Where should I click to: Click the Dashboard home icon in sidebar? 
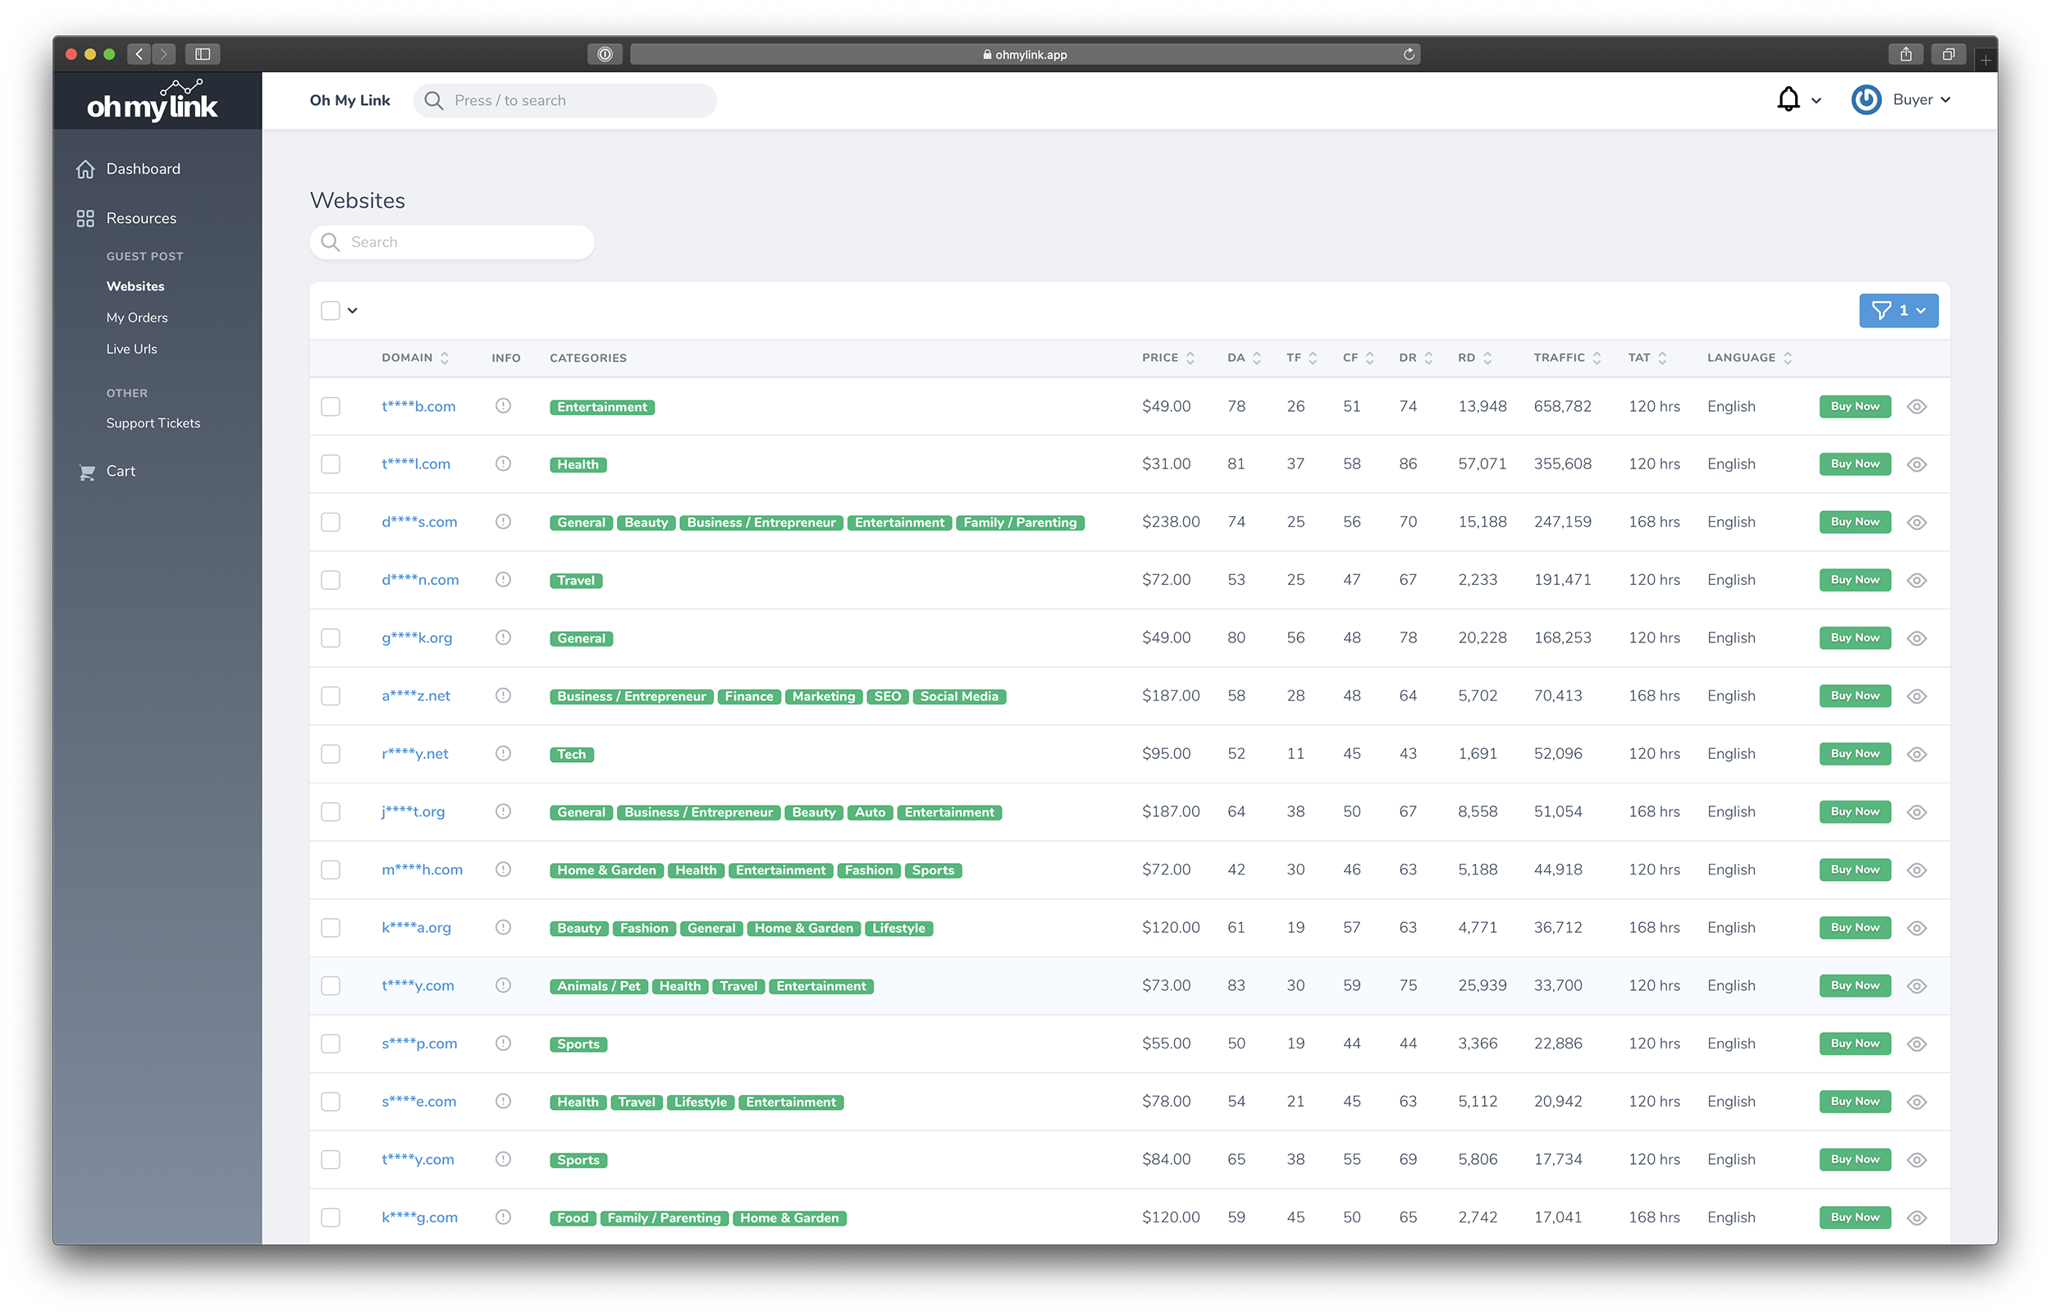pyautogui.click(x=85, y=169)
